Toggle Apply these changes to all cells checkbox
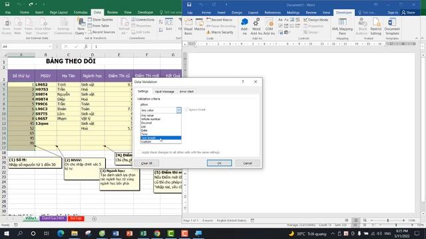 139,152
